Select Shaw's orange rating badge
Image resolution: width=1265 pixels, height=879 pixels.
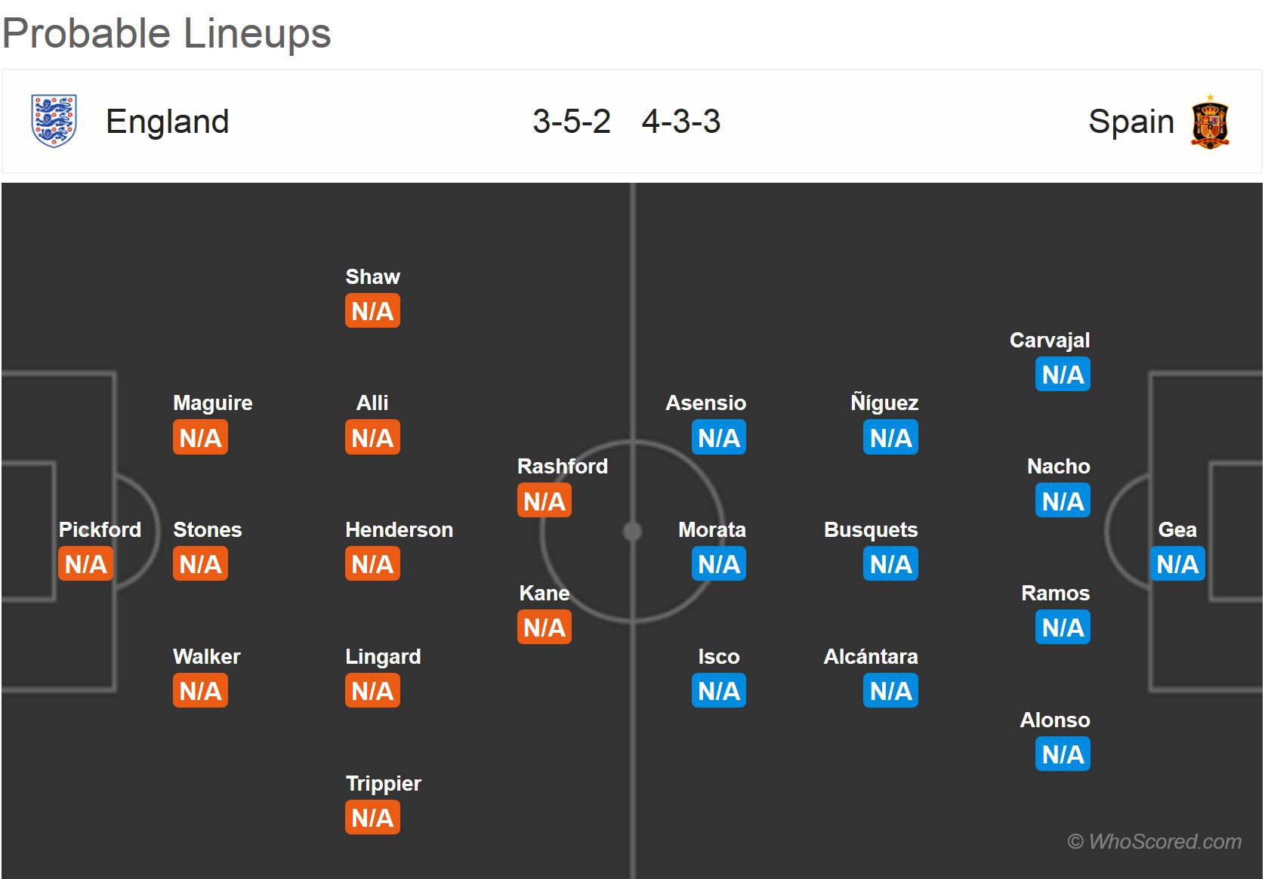(x=372, y=311)
